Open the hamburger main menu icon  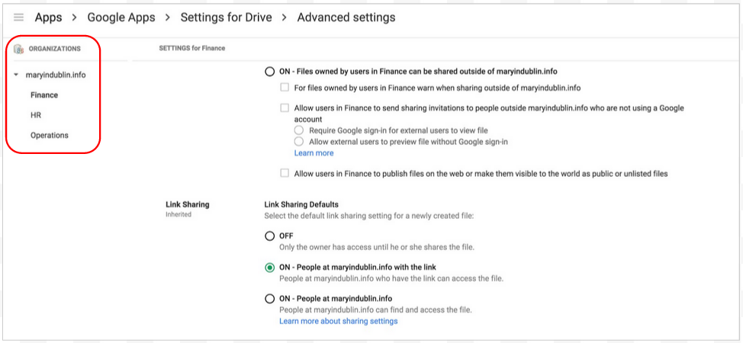pyautogui.click(x=19, y=18)
